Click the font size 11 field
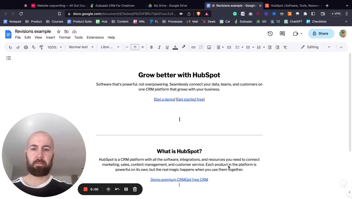Viewport: 352px width, 199px height. point(135,47)
